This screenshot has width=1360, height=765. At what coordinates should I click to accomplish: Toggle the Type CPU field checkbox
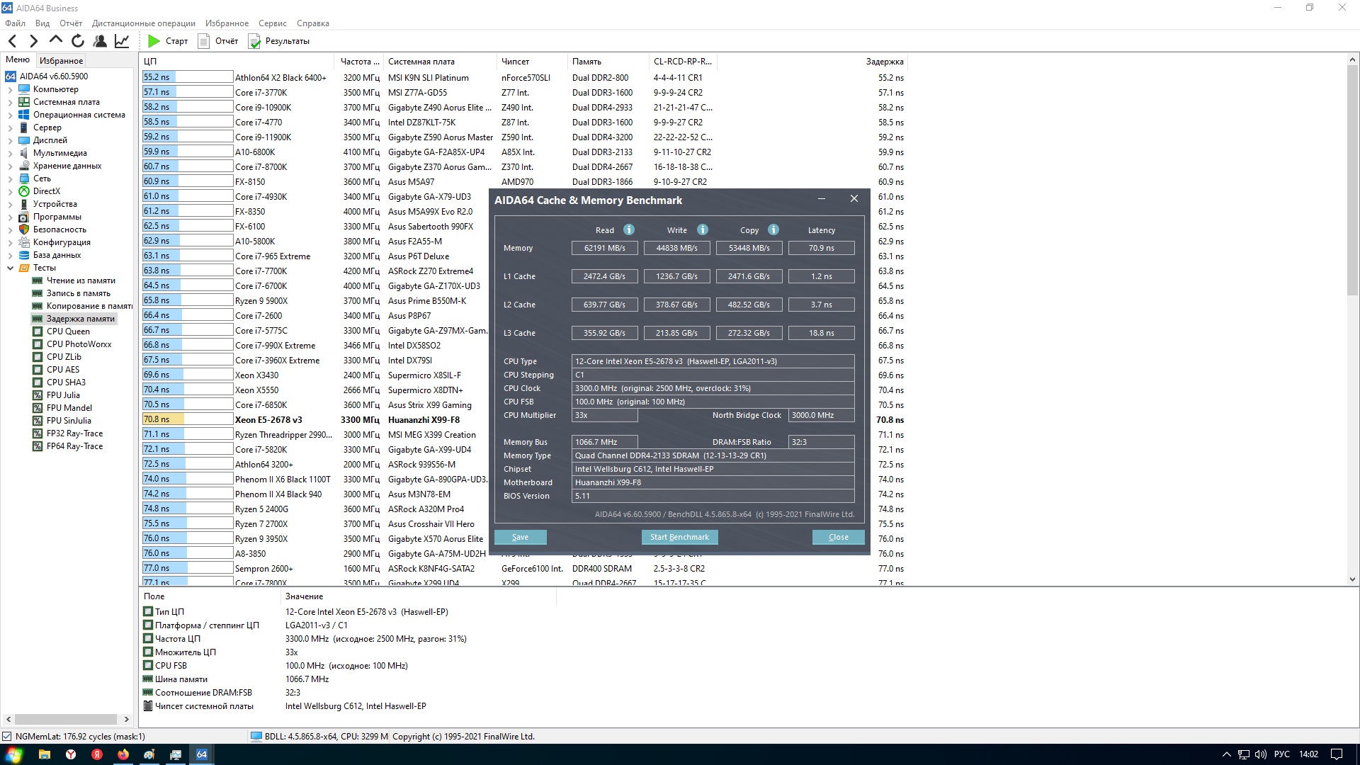coord(148,611)
